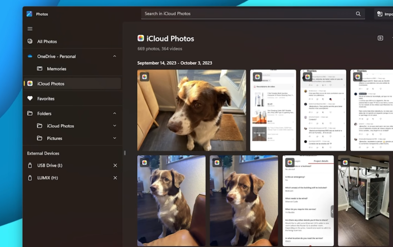Click the External Devices heading
This screenshot has width=393, height=247.
pos(43,153)
